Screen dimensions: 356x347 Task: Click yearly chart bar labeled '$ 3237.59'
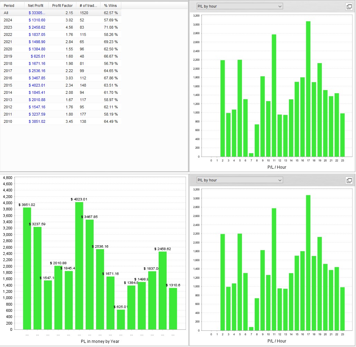click(37, 278)
